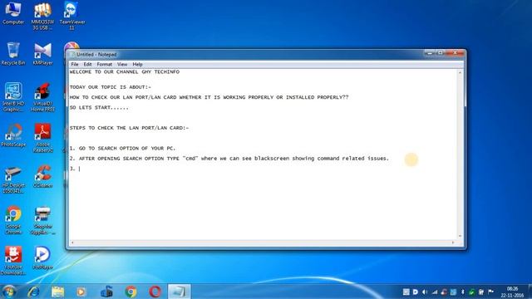
Task: Close the Notepad window
Action: tap(455, 53)
